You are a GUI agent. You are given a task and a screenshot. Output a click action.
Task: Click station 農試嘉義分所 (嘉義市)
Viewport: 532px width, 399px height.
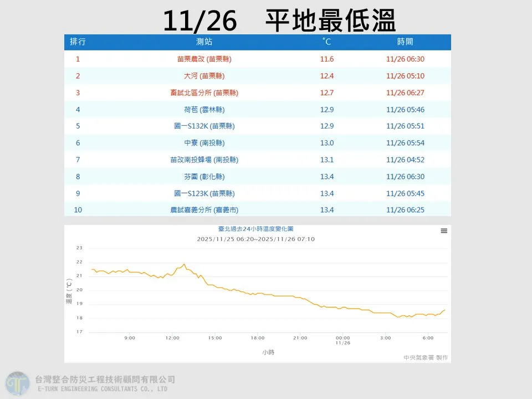coord(206,209)
